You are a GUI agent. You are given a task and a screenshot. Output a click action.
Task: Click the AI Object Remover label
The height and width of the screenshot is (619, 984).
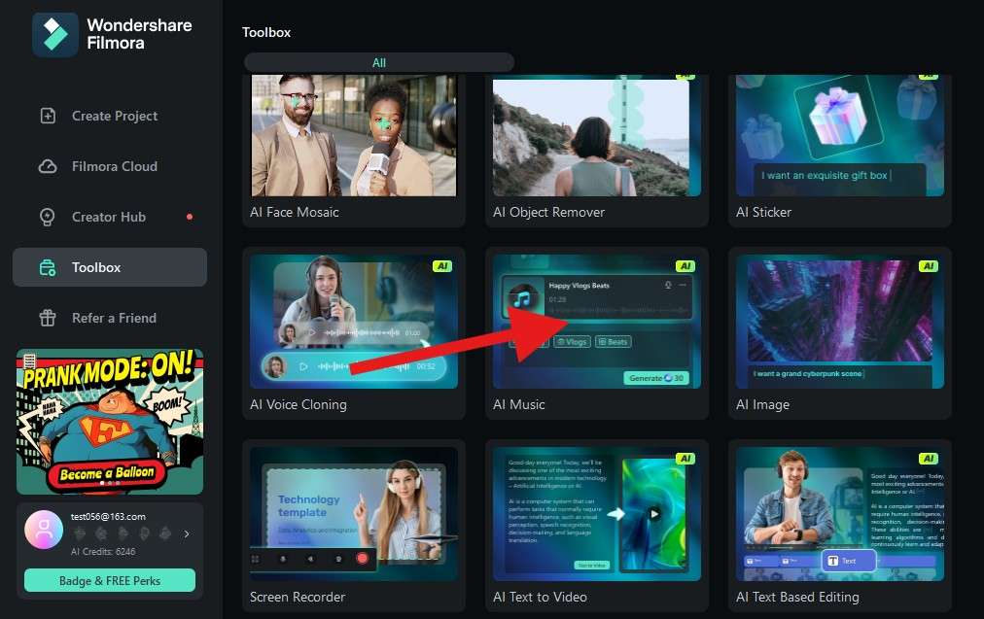[549, 213]
